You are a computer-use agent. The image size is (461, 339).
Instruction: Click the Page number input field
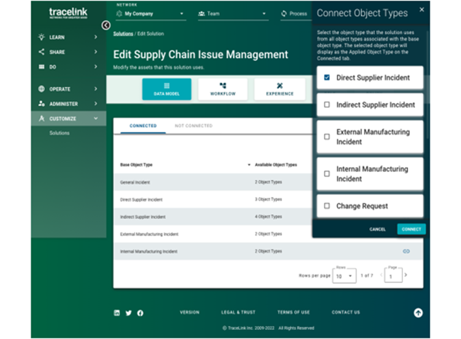coord(393,276)
